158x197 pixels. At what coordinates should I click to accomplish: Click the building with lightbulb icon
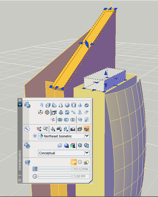tap(86, 162)
